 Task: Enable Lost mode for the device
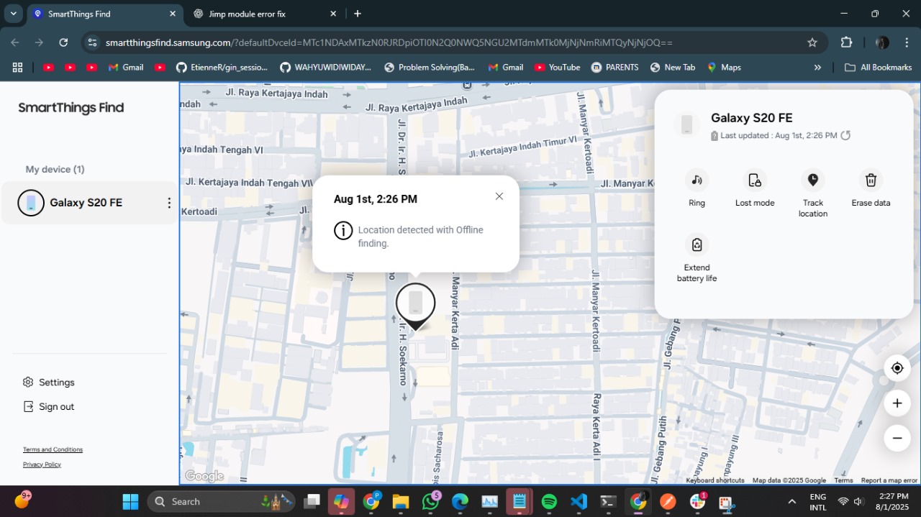coord(754,180)
